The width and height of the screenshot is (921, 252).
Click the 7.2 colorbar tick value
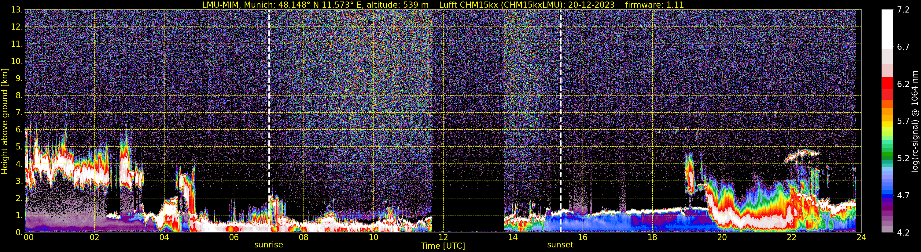coord(903,10)
